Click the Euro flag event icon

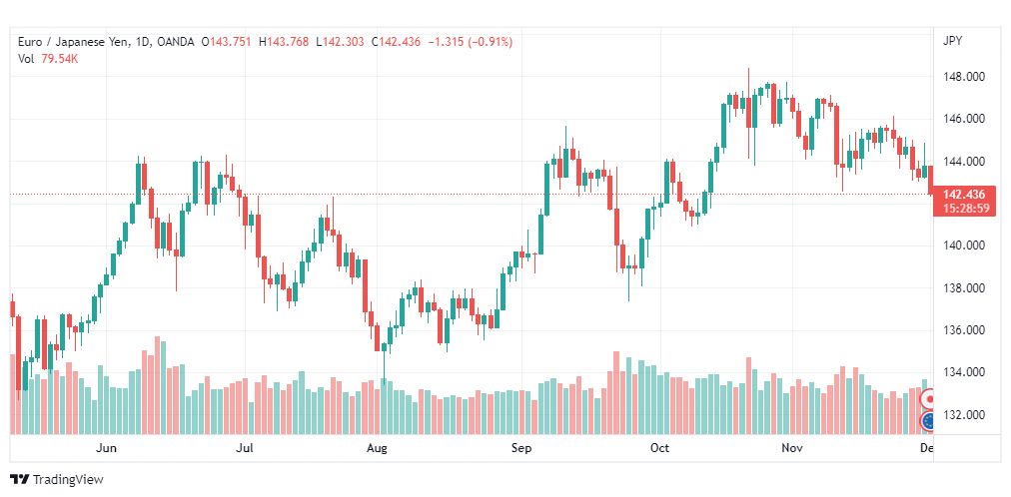tap(928, 422)
